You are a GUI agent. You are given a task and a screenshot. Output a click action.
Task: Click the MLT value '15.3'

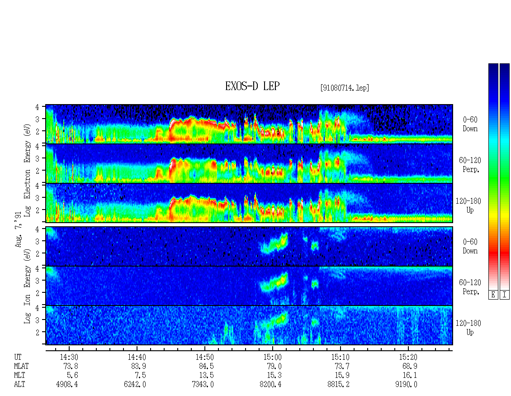click(x=274, y=376)
